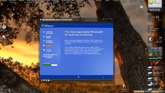Viewport: 165px width, 93px height.
Task: Click the CD drive status icon in Virtual PC
Action: click(44, 80)
